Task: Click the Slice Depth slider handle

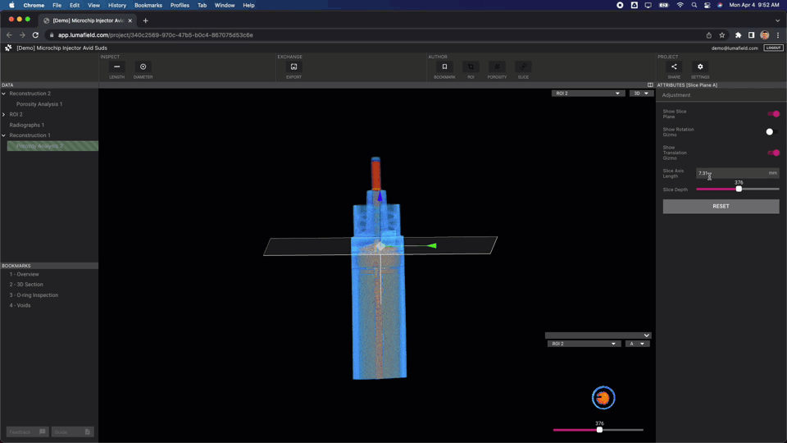Action: (739, 190)
